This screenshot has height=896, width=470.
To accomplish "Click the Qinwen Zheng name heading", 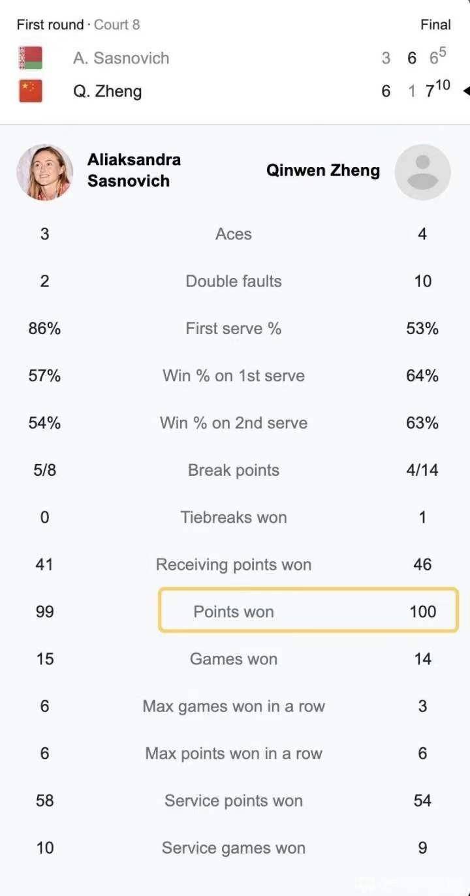I will pyautogui.click(x=322, y=170).
